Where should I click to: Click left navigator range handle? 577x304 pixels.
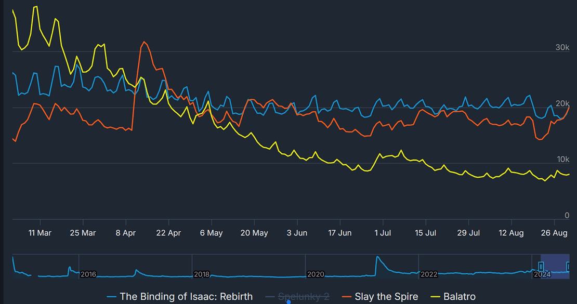541,266
